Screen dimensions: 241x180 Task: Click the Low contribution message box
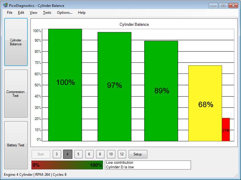pyautogui.click(x=148, y=165)
